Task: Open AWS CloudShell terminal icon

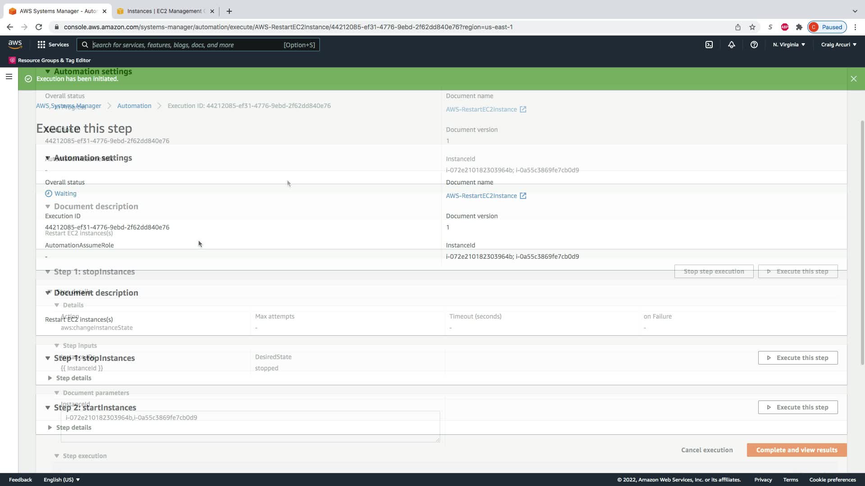Action: pyautogui.click(x=709, y=45)
